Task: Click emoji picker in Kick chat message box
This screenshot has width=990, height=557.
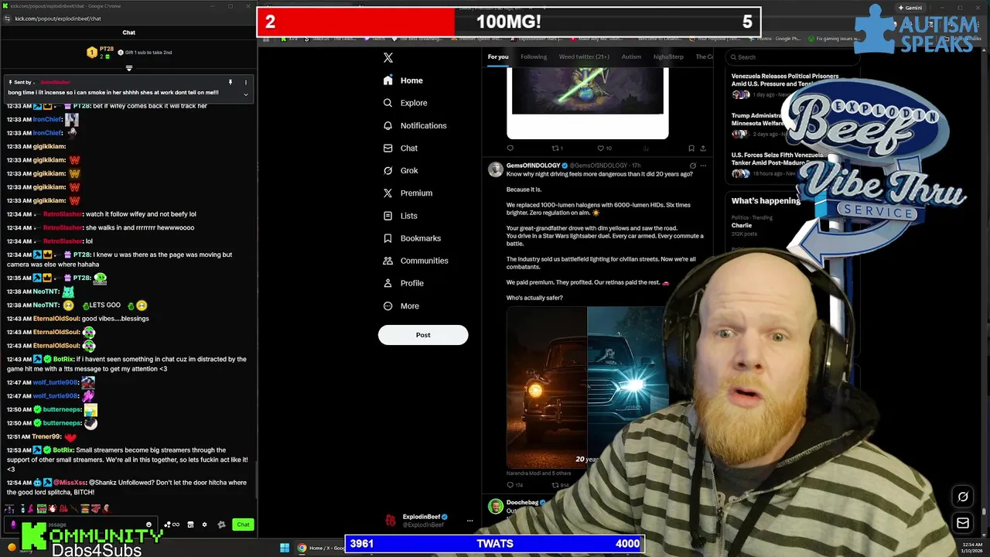Action: (148, 525)
